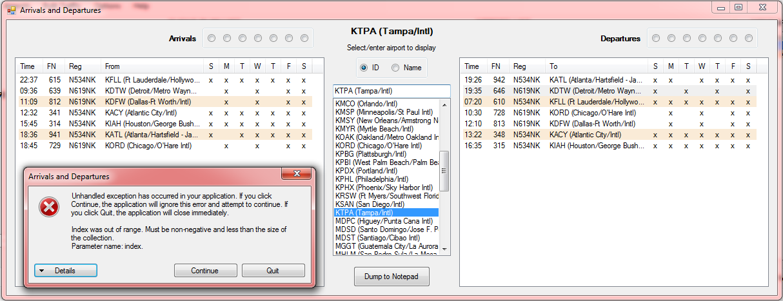783x301 pixels.
Task: Select KMSP (Minneapolis/St Paul Intl) in the list
Action: tap(386, 112)
